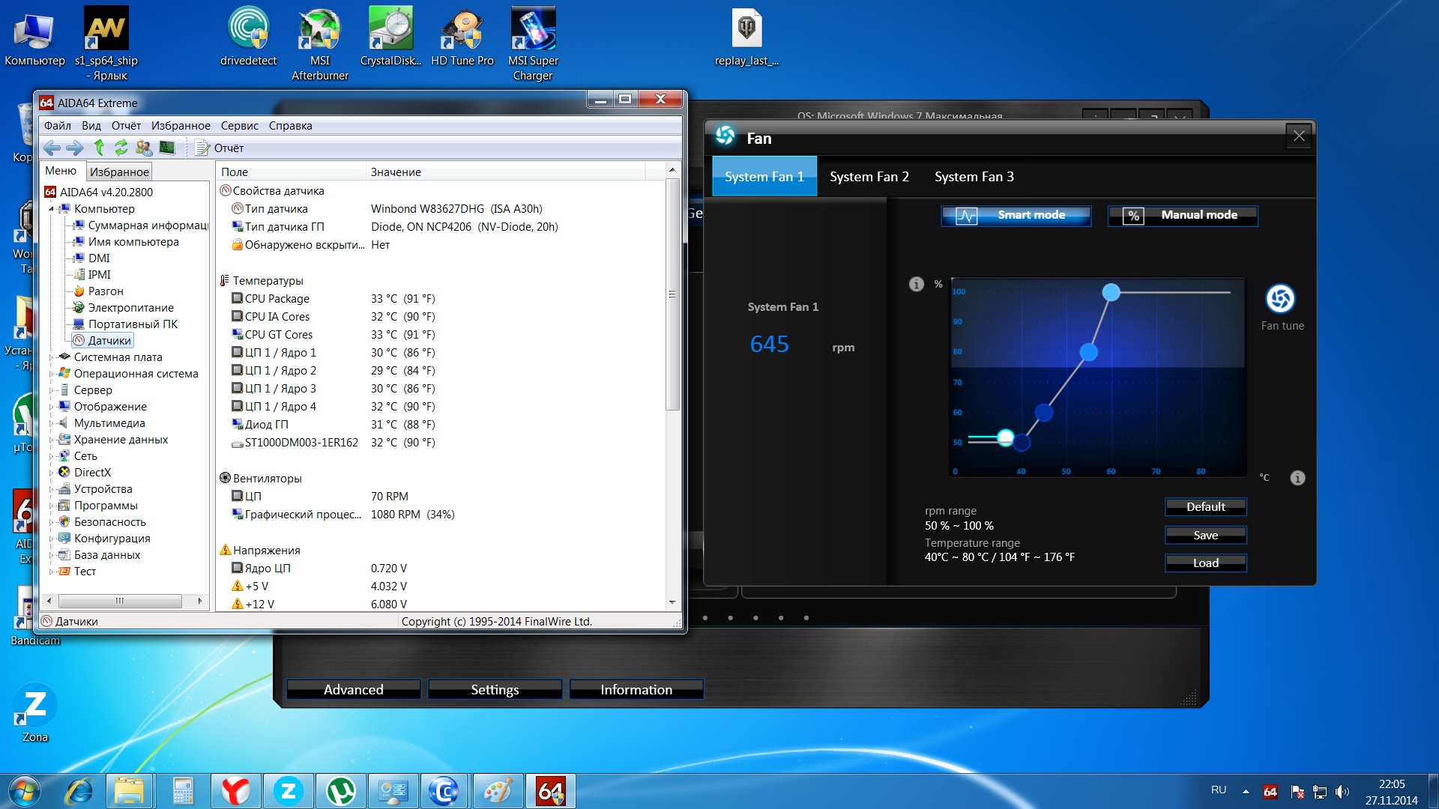Click the green up-level arrow in AIDA64 toolbar

tap(99, 148)
